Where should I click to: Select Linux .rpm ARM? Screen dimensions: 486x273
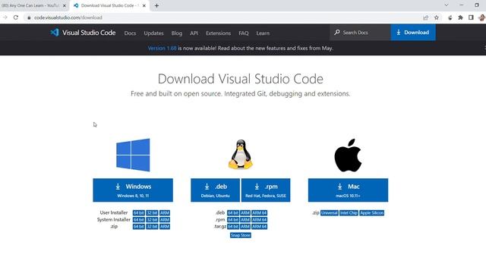click(245, 220)
